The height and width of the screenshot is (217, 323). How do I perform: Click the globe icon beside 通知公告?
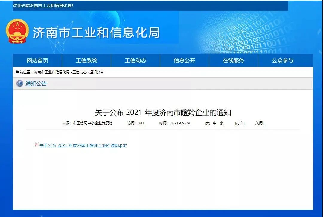[20, 84]
